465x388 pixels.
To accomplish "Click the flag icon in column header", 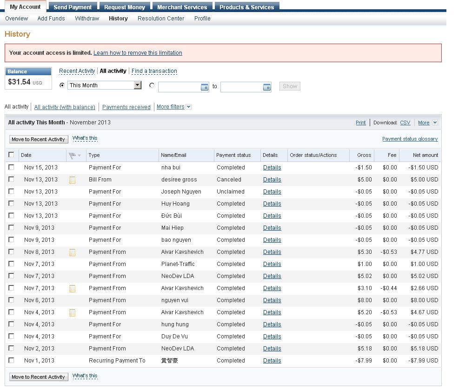I will point(73,155).
